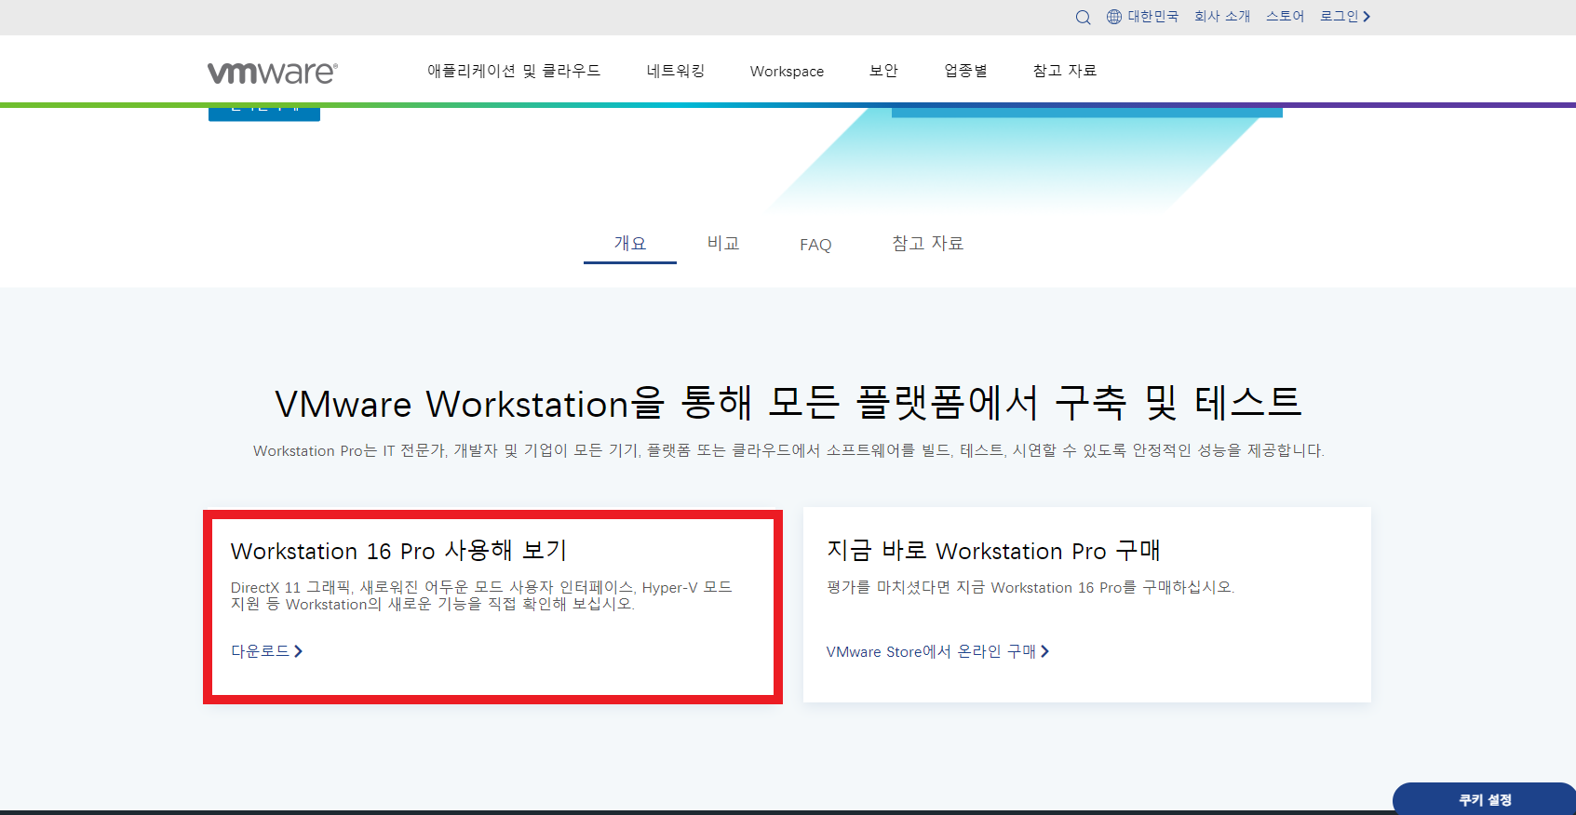Click the main heading VMware Workstation을 통해

788,404
